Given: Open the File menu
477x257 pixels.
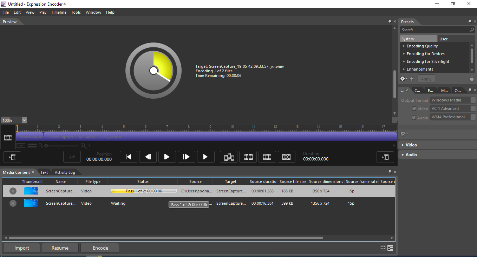Looking at the screenshot, I should click(6, 12).
